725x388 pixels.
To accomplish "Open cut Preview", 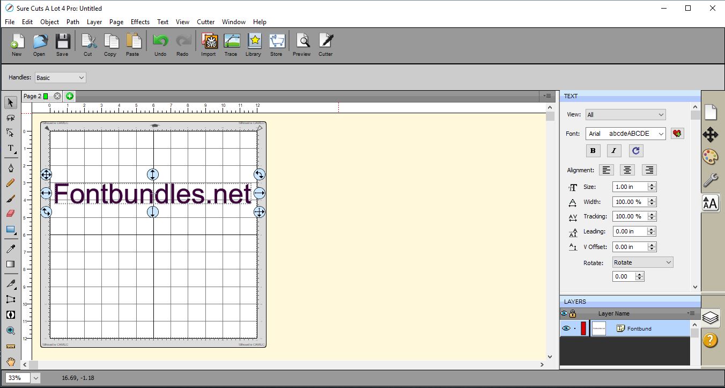I will pyautogui.click(x=302, y=45).
